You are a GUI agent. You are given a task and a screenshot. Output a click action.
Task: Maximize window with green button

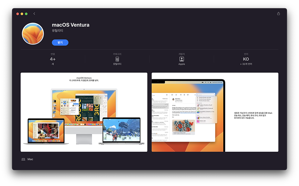click(x=26, y=14)
